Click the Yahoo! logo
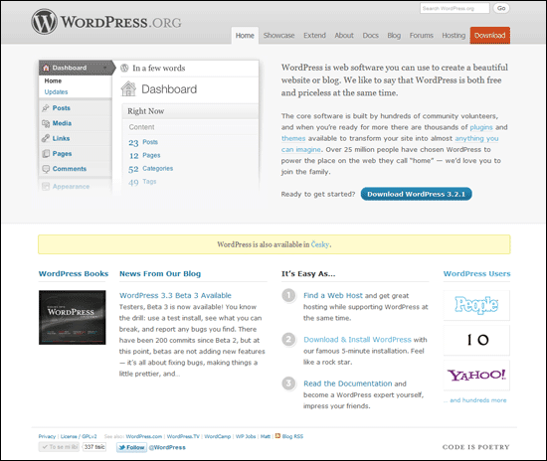 point(476,375)
